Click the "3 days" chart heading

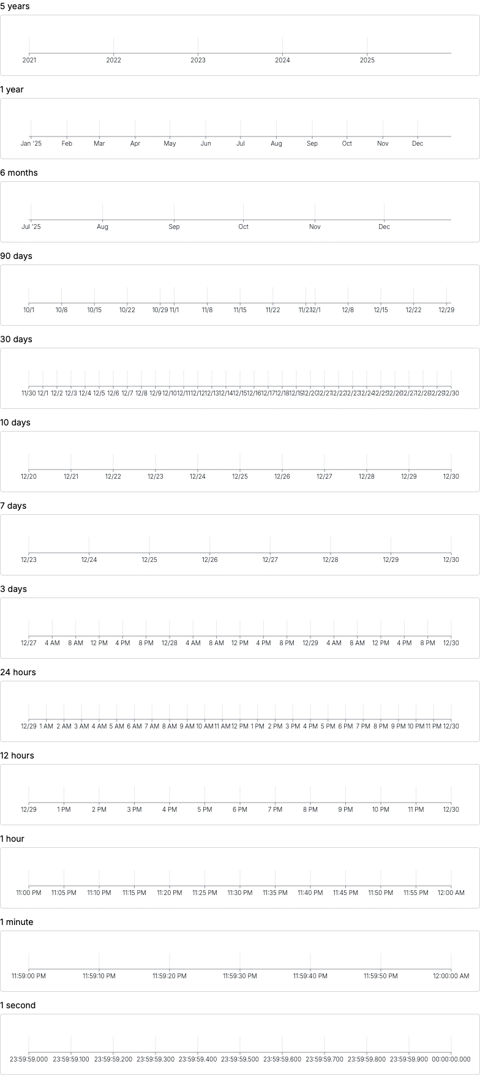tap(13, 589)
